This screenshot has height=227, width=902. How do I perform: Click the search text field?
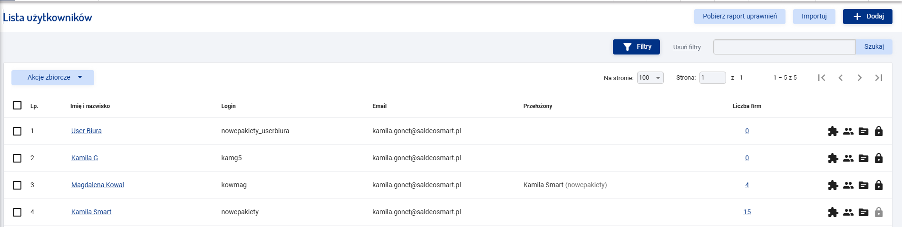coord(784,47)
